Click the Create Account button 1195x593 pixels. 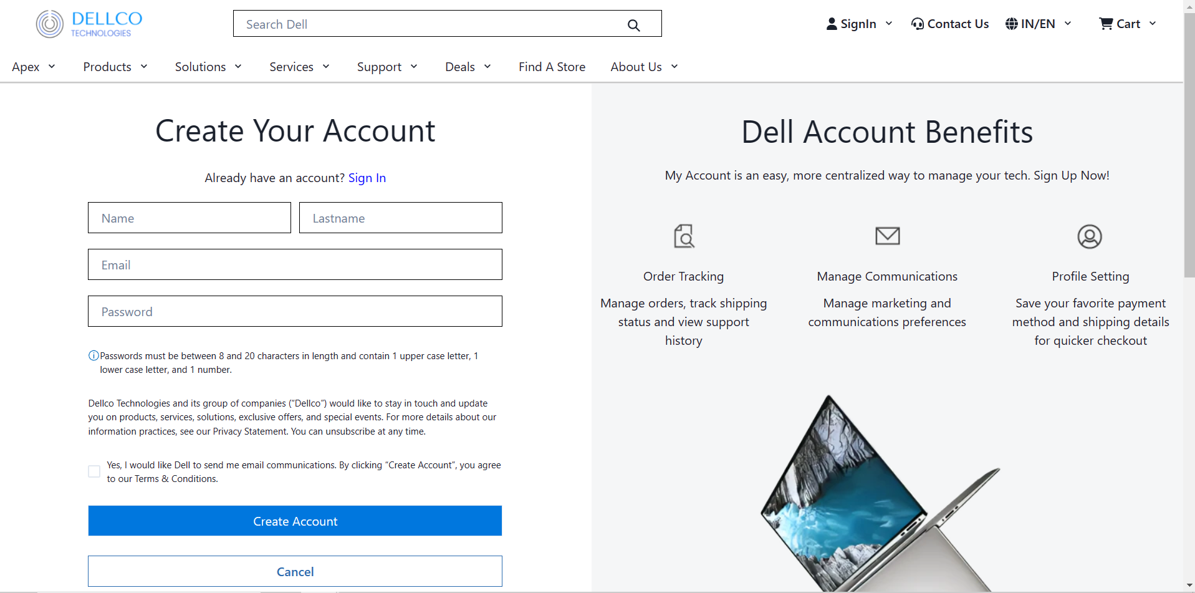click(295, 521)
